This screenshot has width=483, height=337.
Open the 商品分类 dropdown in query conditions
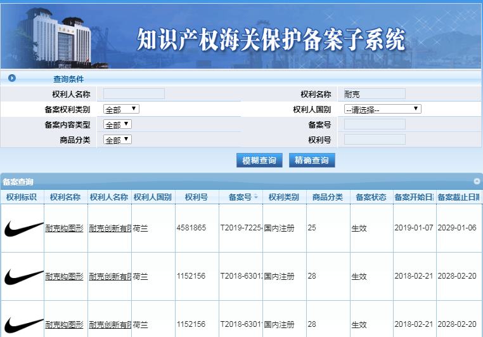(x=117, y=140)
